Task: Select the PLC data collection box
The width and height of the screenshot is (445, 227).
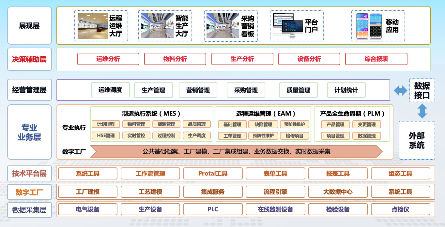Action: (x=213, y=209)
